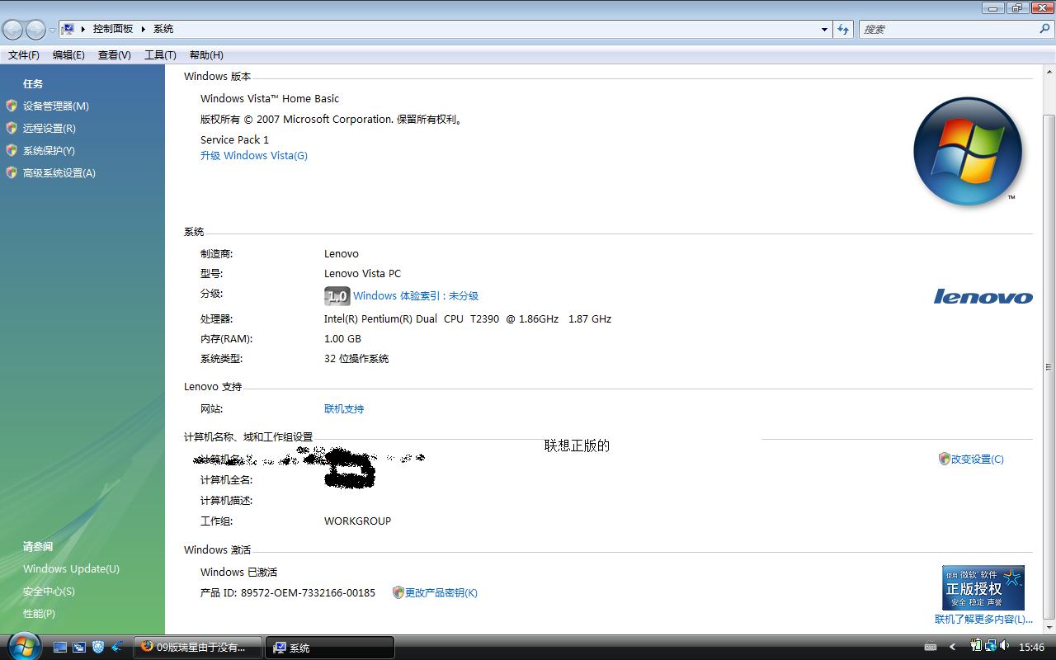This screenshot has height=660, width=1056.
Task: Click the Lenovo logo image
Action: 983,296
